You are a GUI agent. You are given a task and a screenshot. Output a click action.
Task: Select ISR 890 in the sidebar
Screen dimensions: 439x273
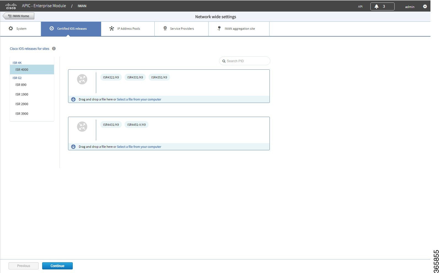(x=32, y=85)
